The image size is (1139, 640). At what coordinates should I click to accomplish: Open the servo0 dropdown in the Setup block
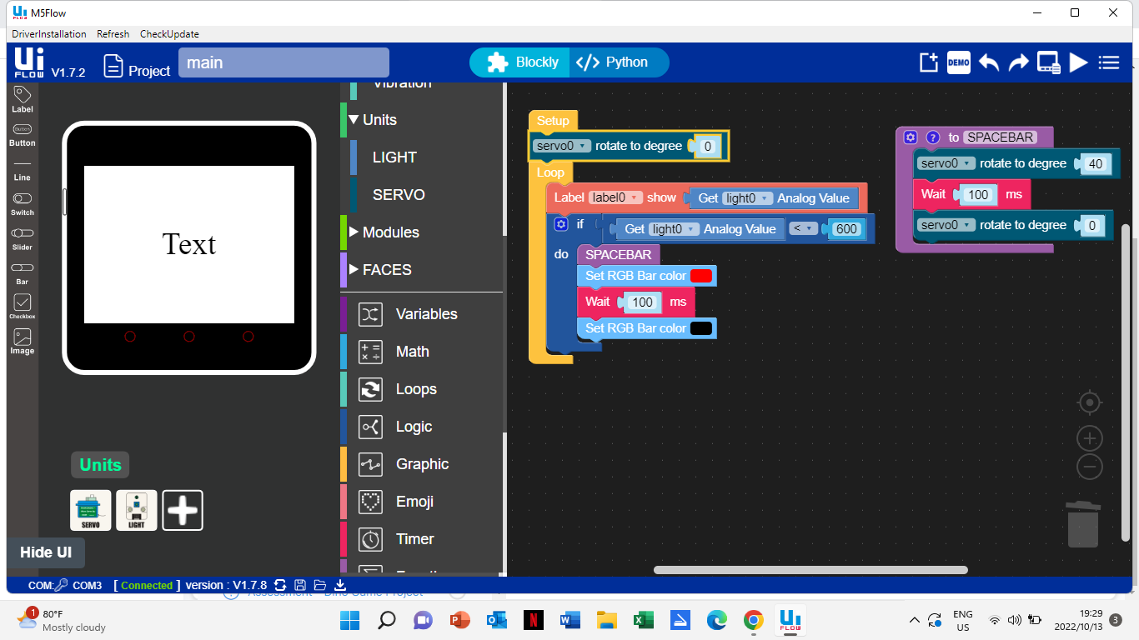(561, 146)
